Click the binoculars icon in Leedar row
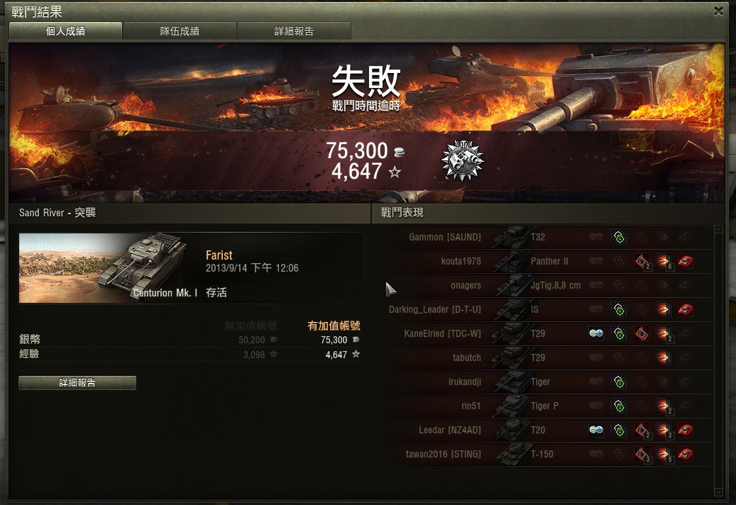Viewport: 736px width, 505px height. [596, 430]
